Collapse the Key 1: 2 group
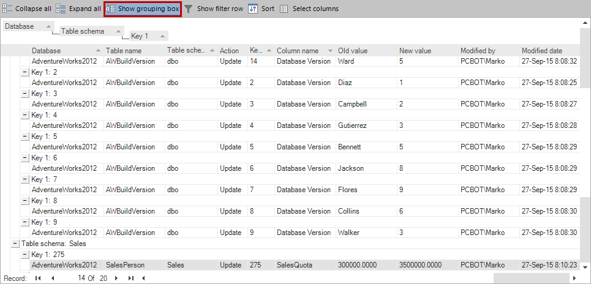 24,72
